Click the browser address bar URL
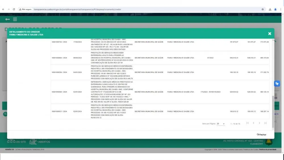The width and height of the screenshot is (284, 160). [77, 9]
